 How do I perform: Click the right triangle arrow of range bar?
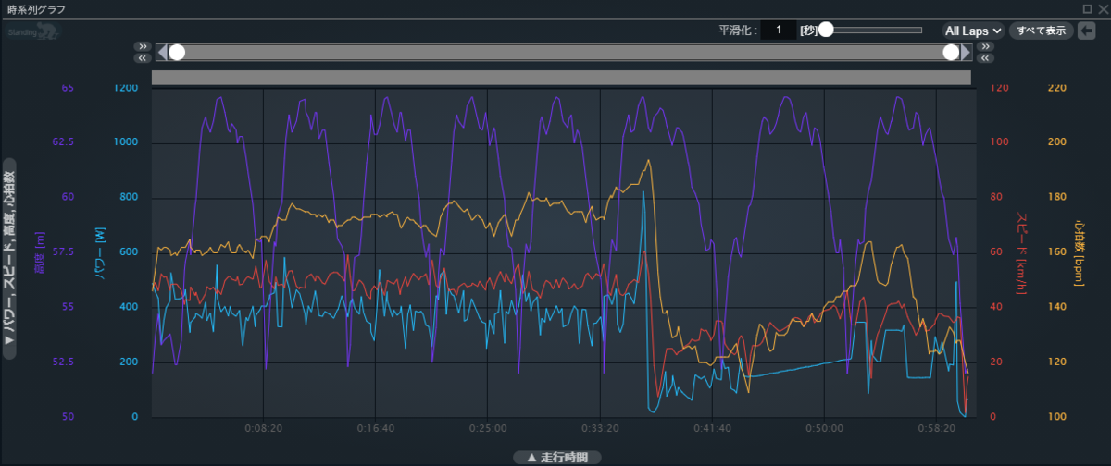(x=966, y=53)
